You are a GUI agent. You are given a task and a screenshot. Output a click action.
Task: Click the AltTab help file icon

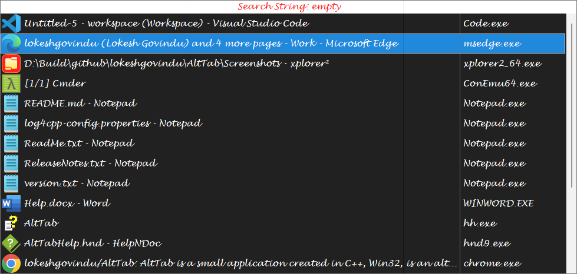click(x=11, y=223)
